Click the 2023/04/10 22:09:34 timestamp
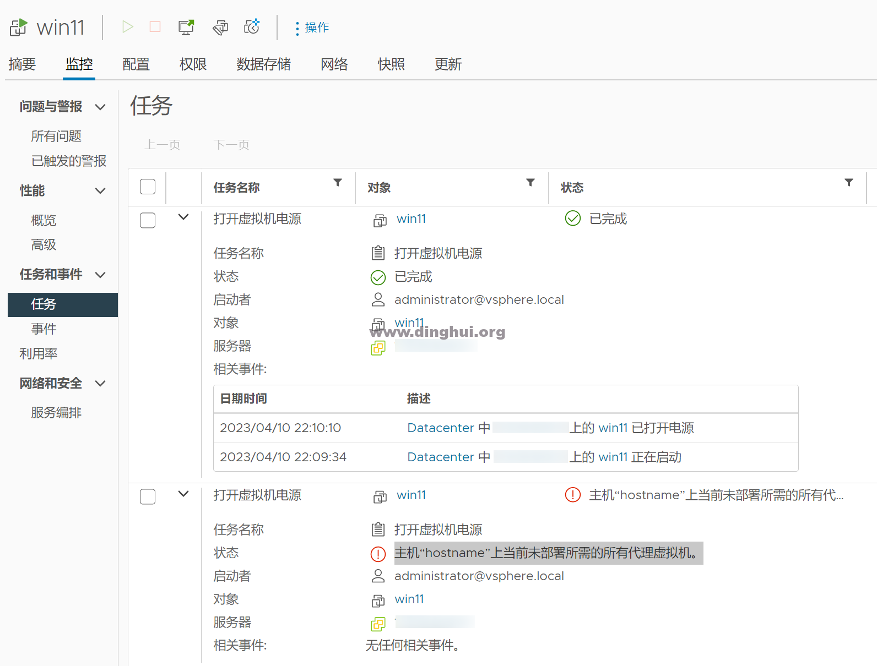The height and width of the screenshot is (666, 877). pyautogui.click(x=283, y=457)
